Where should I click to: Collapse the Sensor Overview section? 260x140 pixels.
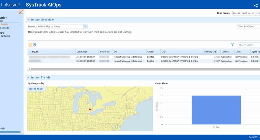click(28, 20)
